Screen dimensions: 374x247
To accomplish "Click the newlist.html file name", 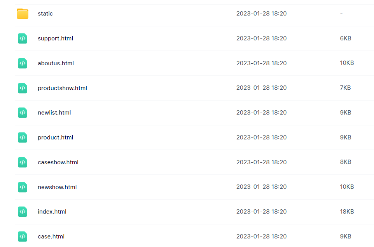I will [x=54, y=113].
